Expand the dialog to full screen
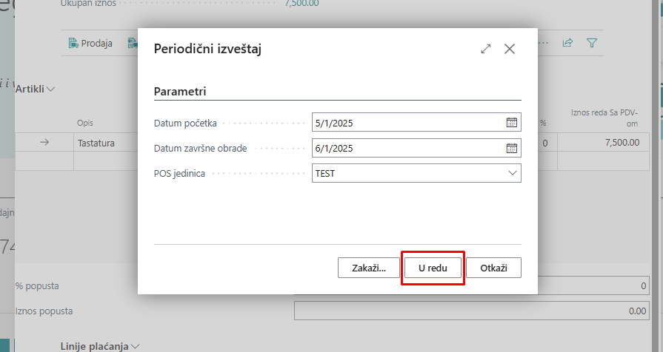Image resolution: width=663 pixels, height=352 pixels. tap(486, 49)
